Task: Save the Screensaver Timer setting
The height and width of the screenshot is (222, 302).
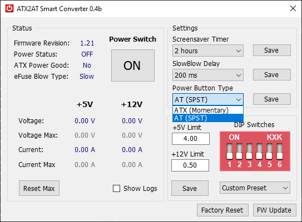Action: [272, 51]
